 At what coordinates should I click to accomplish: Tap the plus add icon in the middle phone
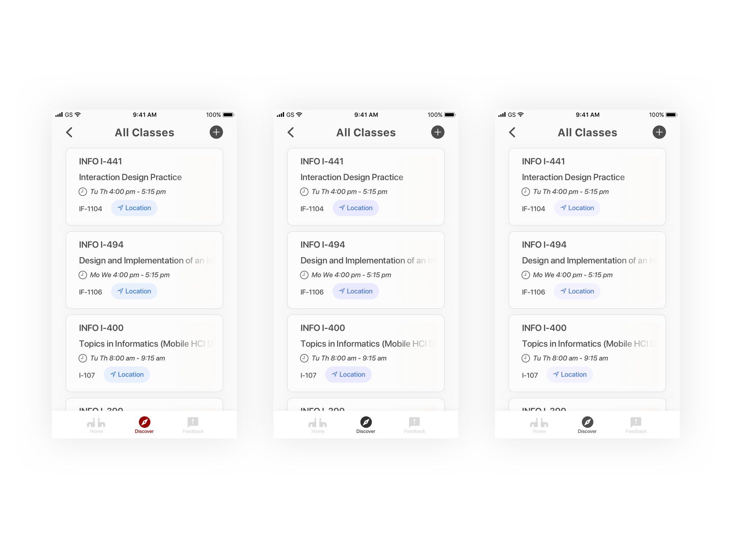(438, 132)
